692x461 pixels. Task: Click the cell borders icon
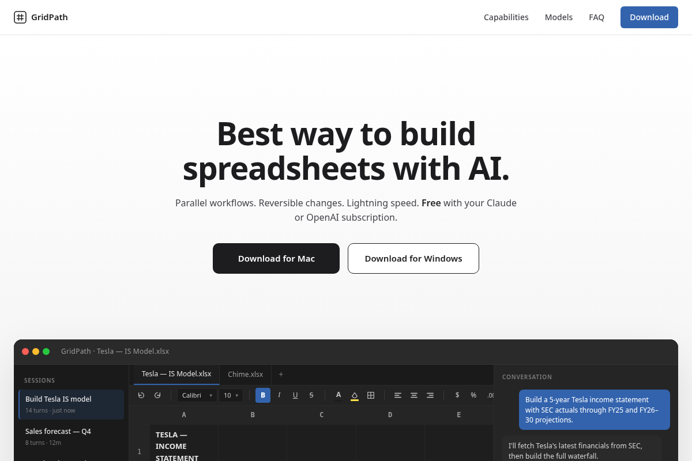coord(371,395)
